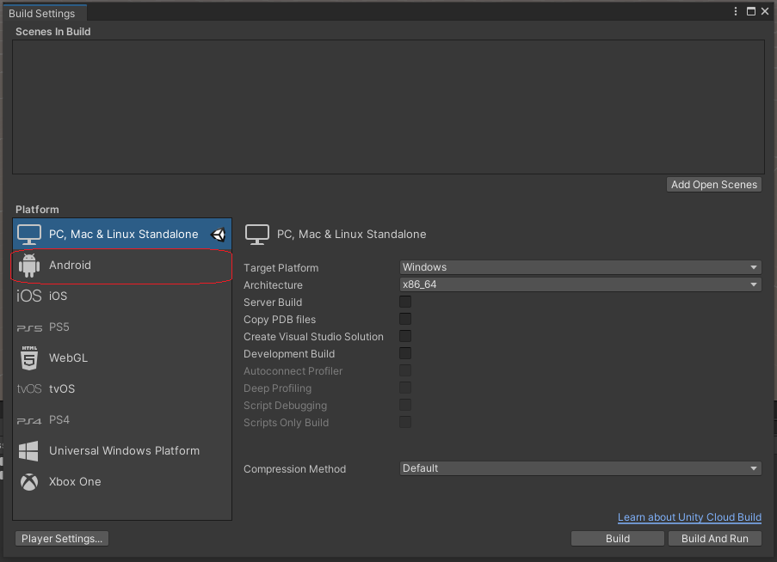Click the Development Build label text
This screenshot has width=777, height=562.
click(289, 354)
